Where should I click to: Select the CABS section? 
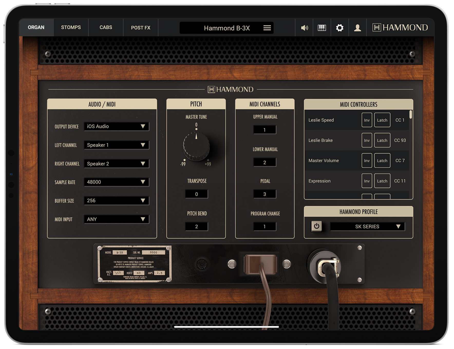point(106,27)
